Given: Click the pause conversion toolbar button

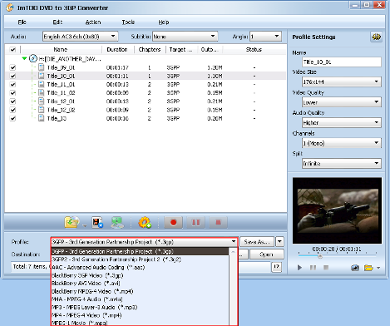Looking at the screenshot, I should coord(196,222).
